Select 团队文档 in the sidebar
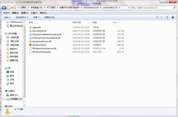The height and width of the screenshot is (117, 178). pyautogui.click(x=12, y=41)
